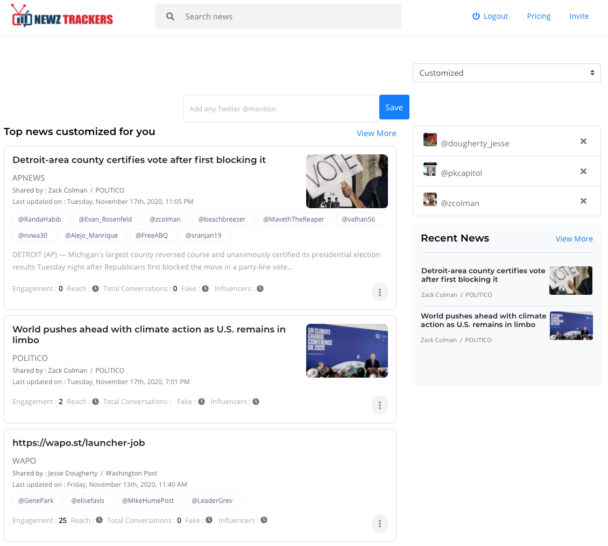Open the Invite page

point(579,16)
